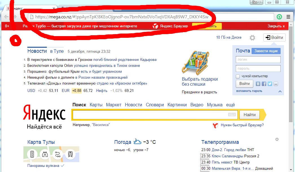295x172 pixels.
Task: Log in with the VK icon
Action: coord(258,84)
